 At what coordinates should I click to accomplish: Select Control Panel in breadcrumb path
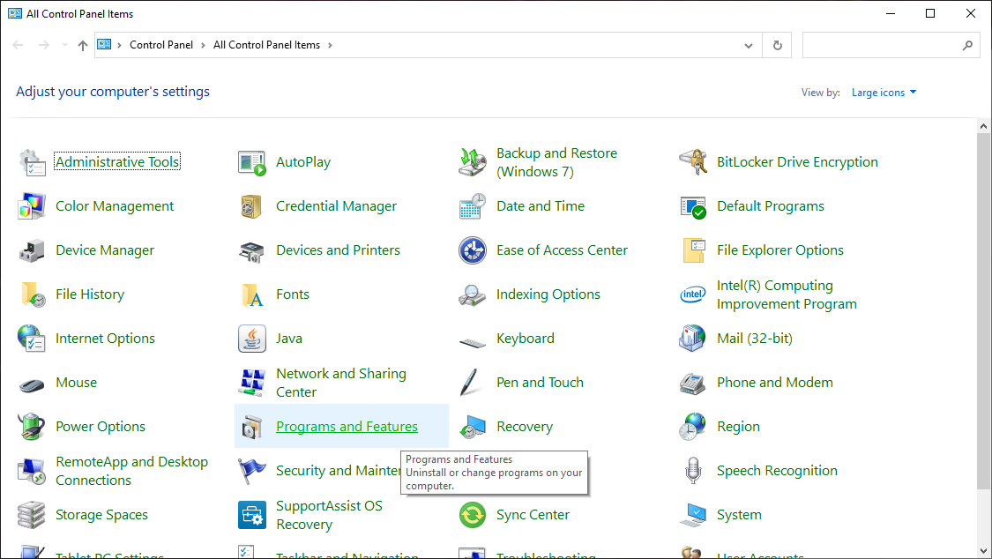click(161, 45)
